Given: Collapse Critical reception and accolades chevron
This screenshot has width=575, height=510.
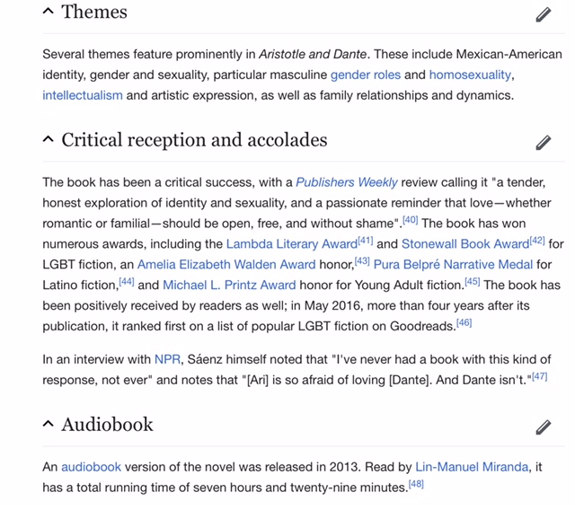Looking at the screenshot, I should pyautogui.click(x=48, y=139).
